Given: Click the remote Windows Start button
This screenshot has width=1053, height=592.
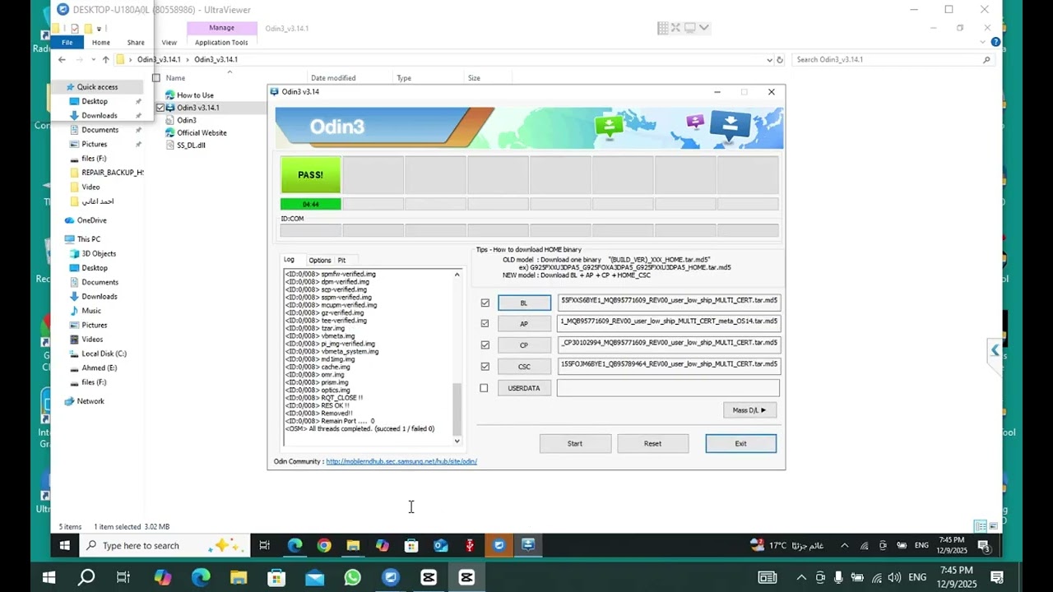Looking at the screenshot, I should pos(64,545).
